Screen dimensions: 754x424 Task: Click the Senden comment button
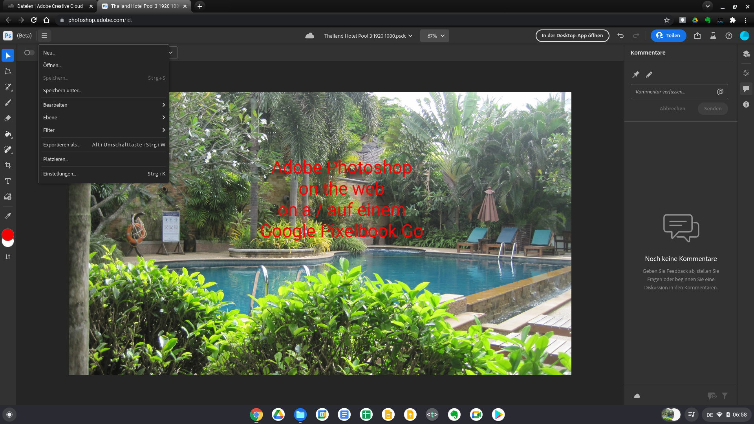[713, 109]
